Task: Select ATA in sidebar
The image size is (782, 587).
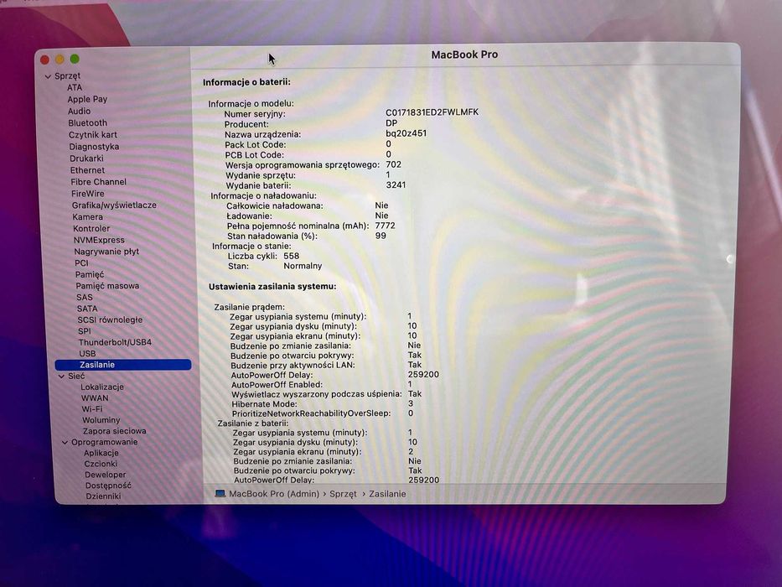Action: click(x=75, y=87)
